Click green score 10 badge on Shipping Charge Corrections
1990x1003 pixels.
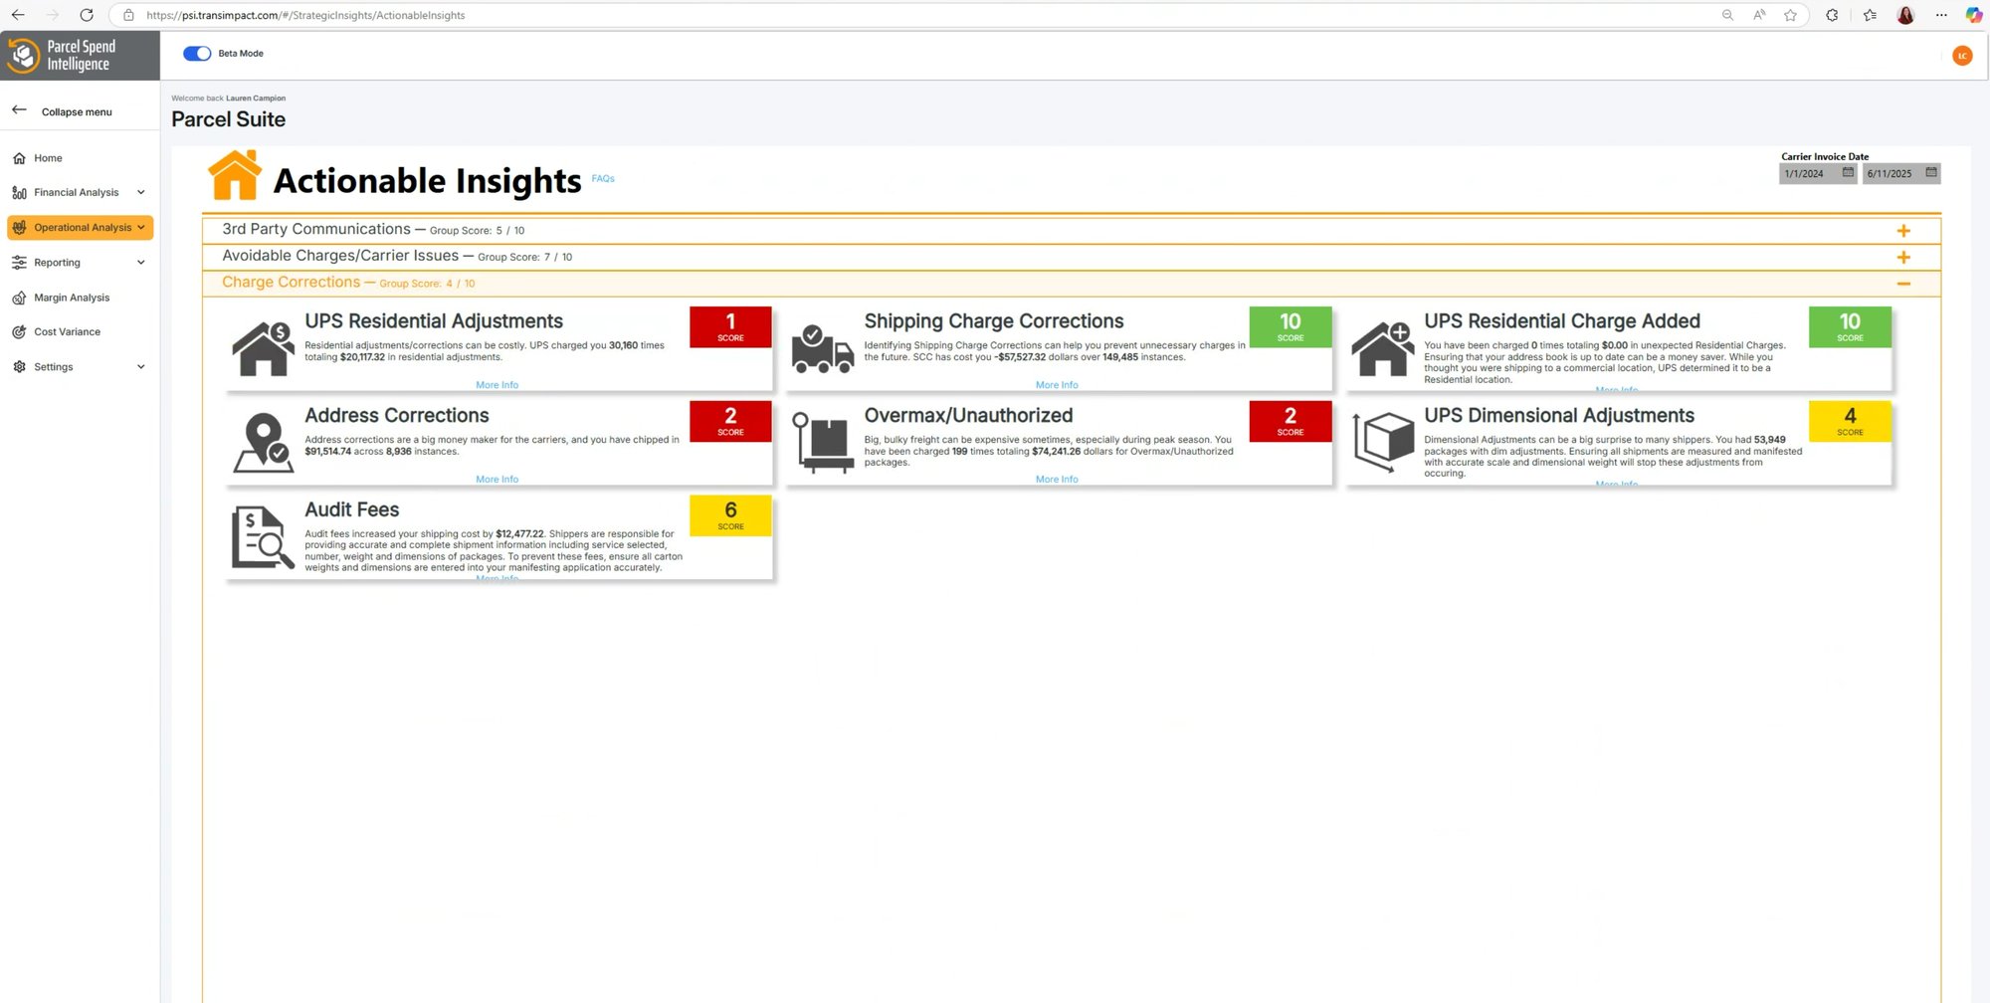[1291, 326]
